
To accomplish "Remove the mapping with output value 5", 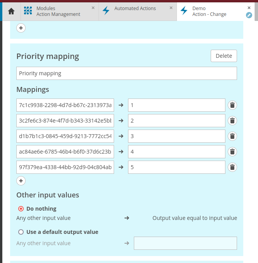I will point(232,167).
